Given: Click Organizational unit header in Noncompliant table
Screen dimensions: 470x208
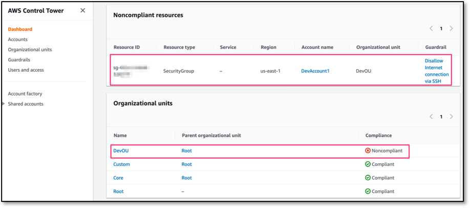Looking at the screenshot, I should (x=378, y=47).
